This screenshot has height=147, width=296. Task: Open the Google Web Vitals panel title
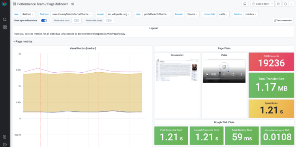point(224,122)
